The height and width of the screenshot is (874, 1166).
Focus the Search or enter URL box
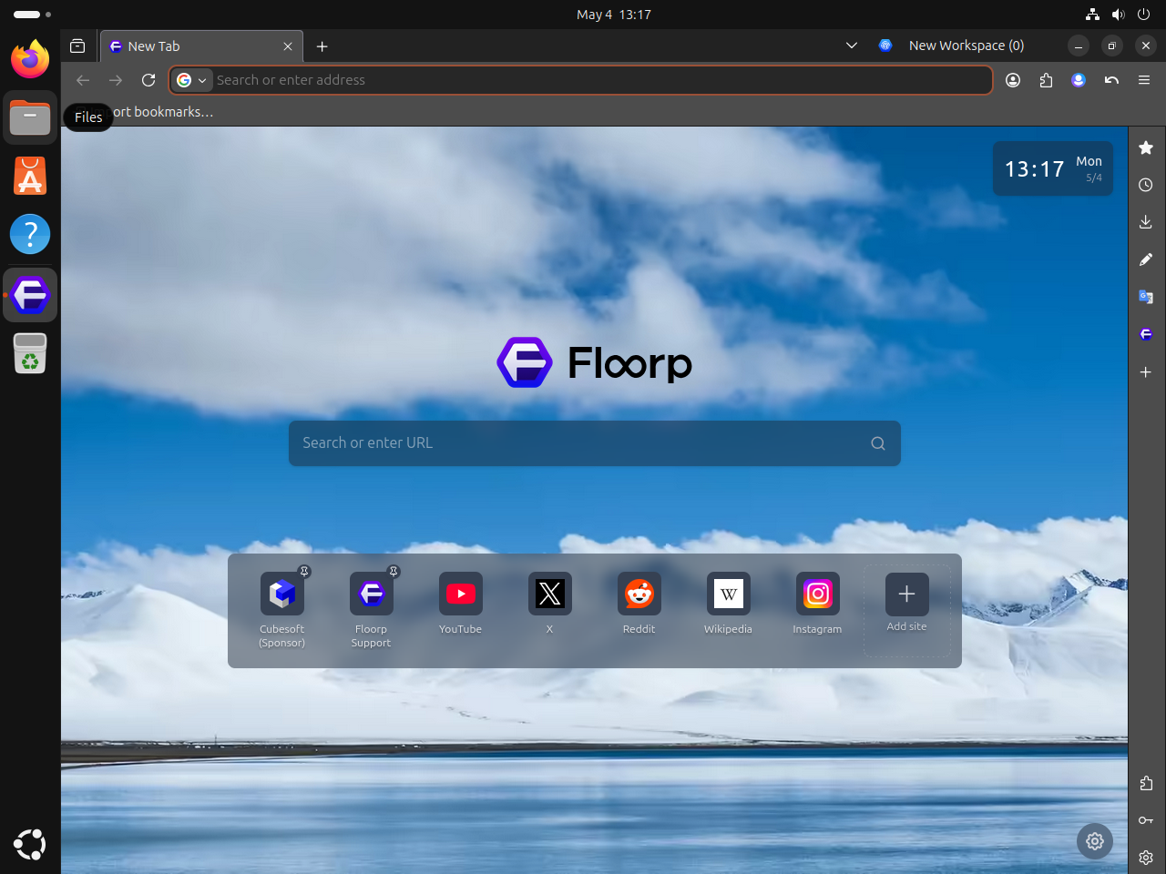(595, 443)
